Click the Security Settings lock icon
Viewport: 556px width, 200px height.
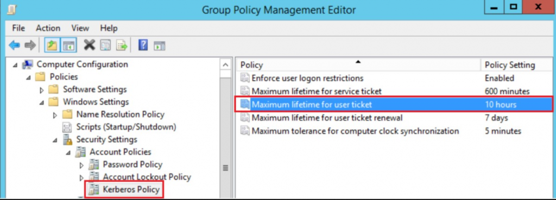[x=67, y=139]
